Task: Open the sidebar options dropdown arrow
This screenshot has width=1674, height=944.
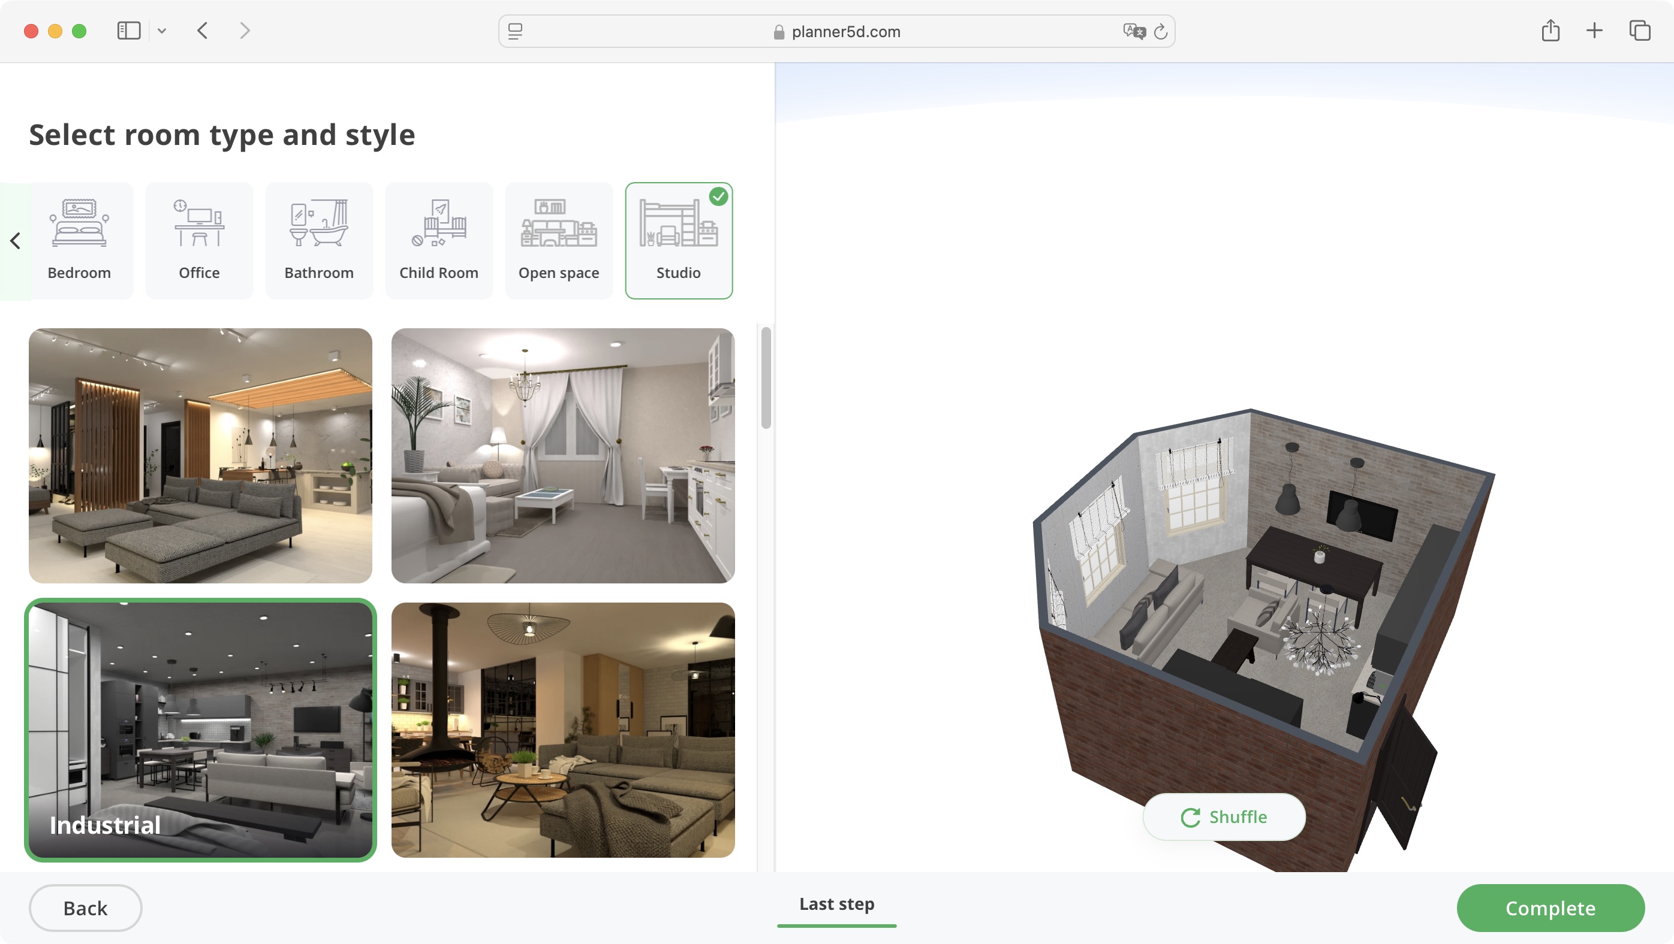Action: coord(162,31)
